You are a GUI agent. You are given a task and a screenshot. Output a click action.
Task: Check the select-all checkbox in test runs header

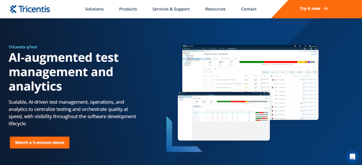click(x=207, y=76)
